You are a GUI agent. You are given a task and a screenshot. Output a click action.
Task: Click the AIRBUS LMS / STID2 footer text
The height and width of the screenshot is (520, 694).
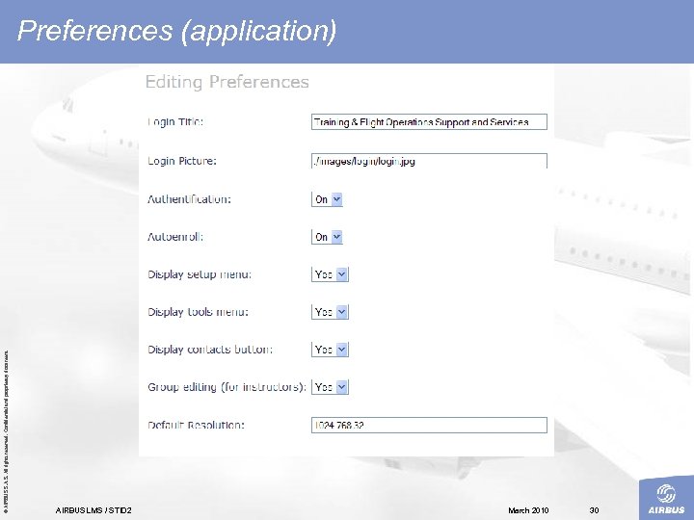[93, 510]
